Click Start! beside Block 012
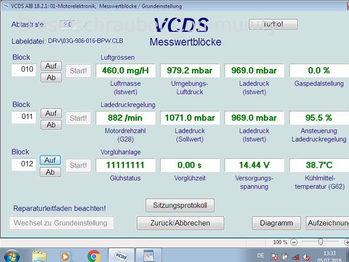Screen dimensions: 349x262 [79, 165]
